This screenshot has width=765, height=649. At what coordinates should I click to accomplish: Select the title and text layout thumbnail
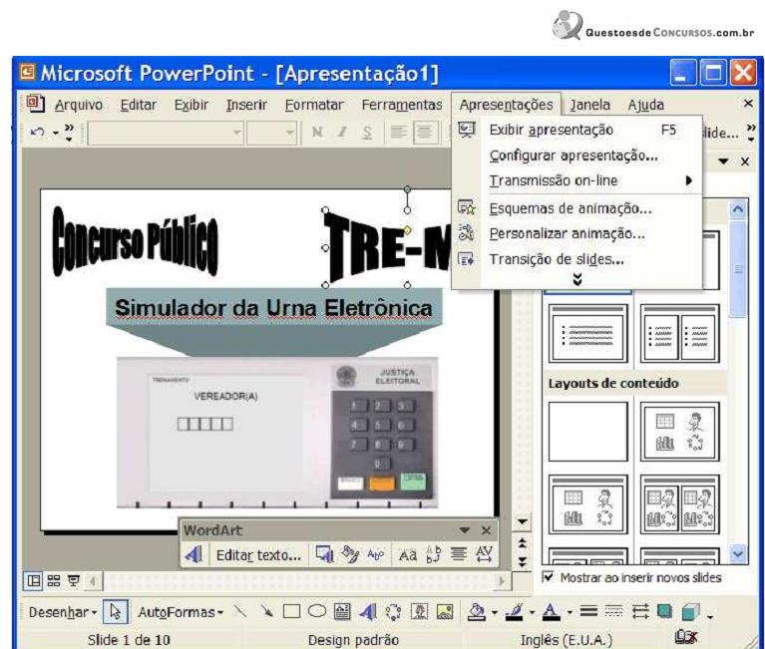587,334
